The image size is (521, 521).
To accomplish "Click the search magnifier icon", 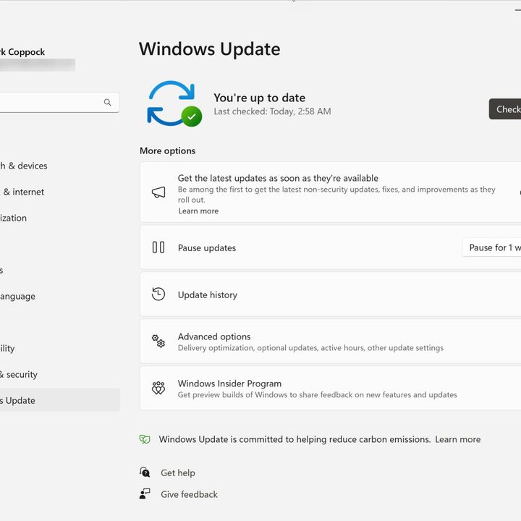I will (107, 102).
